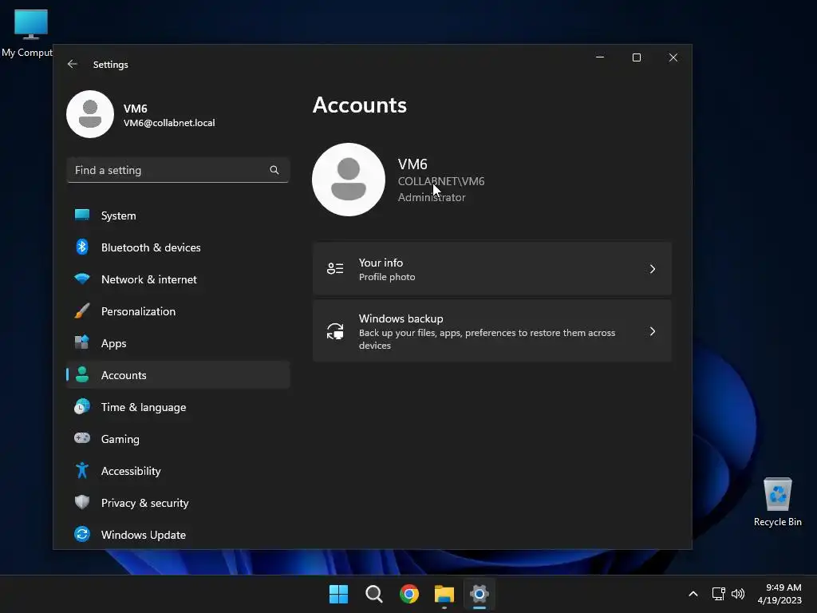Open taskbar Search

click(x=374, y=594)
